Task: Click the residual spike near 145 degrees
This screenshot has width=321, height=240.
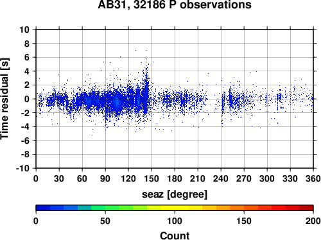Action: [x=146, y=82]
